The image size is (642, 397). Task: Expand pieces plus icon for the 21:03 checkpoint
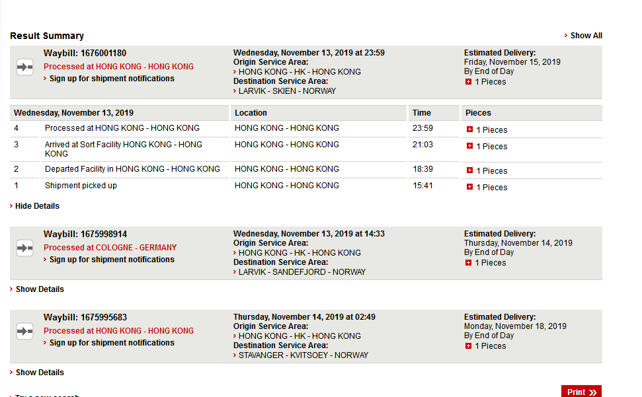469,146
